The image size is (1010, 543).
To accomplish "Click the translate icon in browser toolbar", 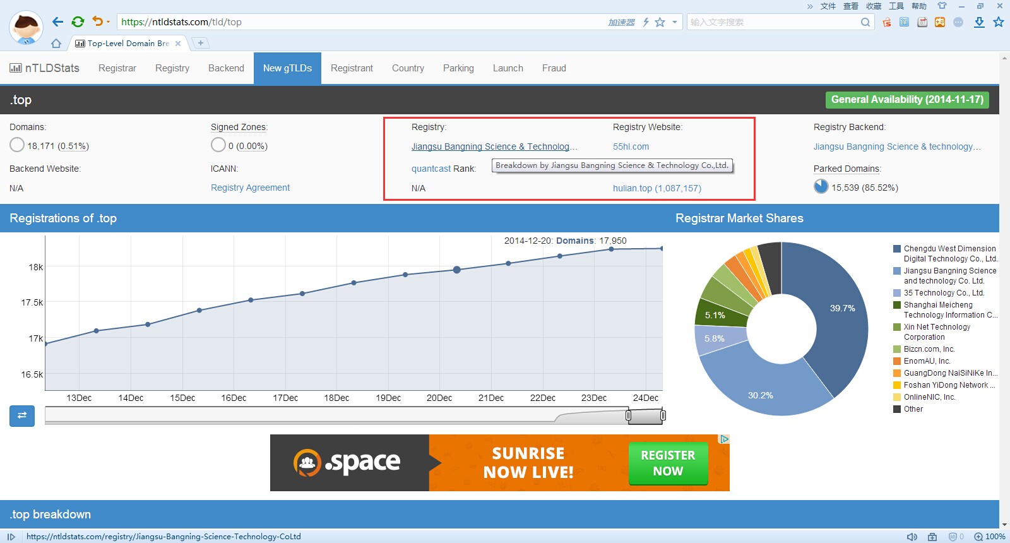I will 904,22.
